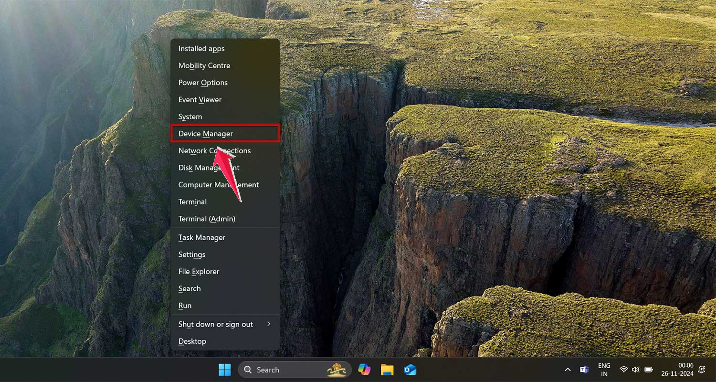Open notifications via the bell icon
The height and width of the screenshot is (382, 716).
[702, 370]
